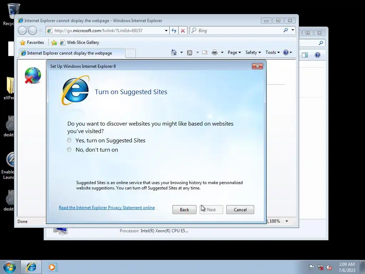Viewport: 365px width, 274px height.
Task: Click the Enable Launch desktop shortcut icon
Action: 9,166
